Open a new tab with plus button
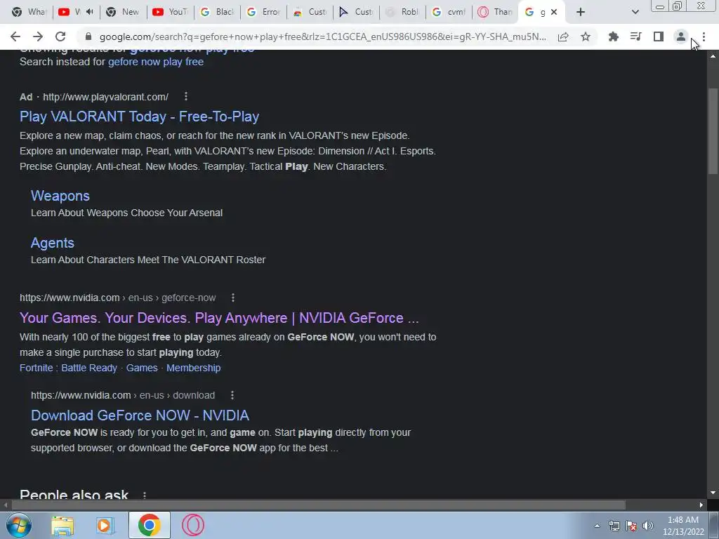Viewport: 719px width, 539px height. click(581, 12)
